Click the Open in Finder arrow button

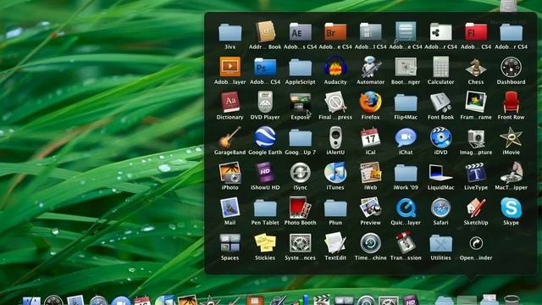[x=476, y=243]
